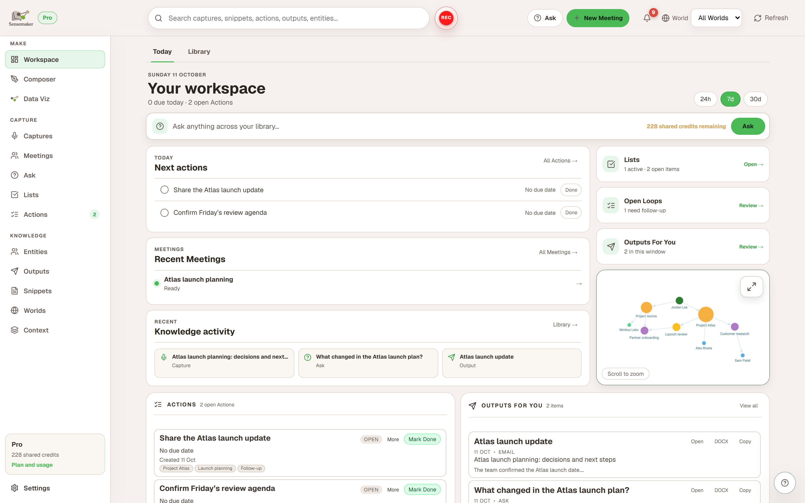Mark Done on Share the Atlas launch update card
The height and width of the screenshot is (503, 805).
click(x=422, y=439)
